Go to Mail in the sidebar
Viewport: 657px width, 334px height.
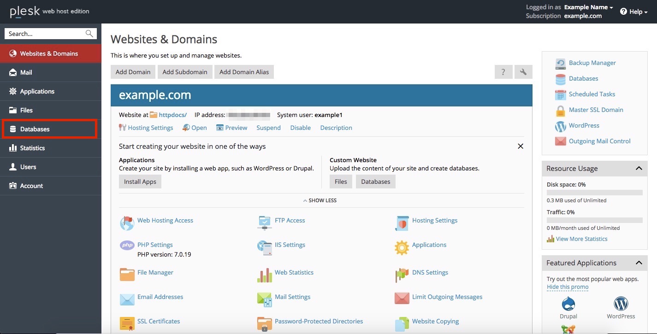pyautogui.click(x=51, y=72)
